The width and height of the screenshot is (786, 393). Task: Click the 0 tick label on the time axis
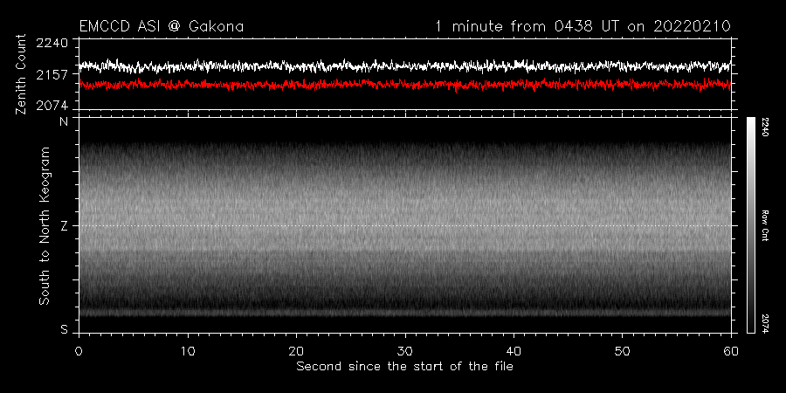(79, 350)
